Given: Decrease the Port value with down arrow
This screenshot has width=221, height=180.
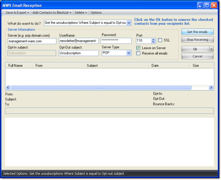Looking at the screenshot, I should click(x=153, y=42).
